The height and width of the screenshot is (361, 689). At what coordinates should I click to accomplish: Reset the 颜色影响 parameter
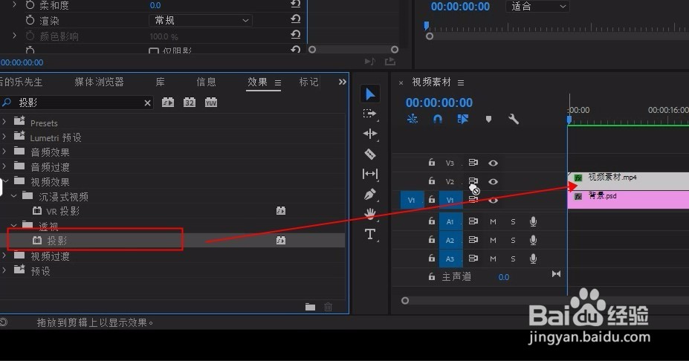tap(295, 35)
